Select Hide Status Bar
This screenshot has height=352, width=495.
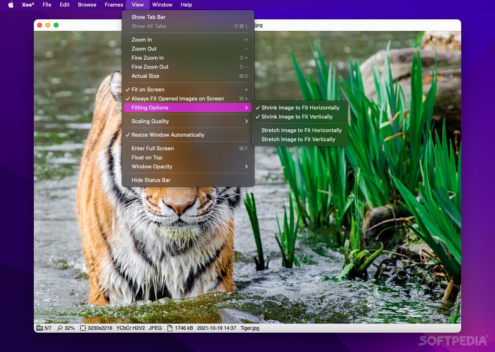(x=151, y=180)
